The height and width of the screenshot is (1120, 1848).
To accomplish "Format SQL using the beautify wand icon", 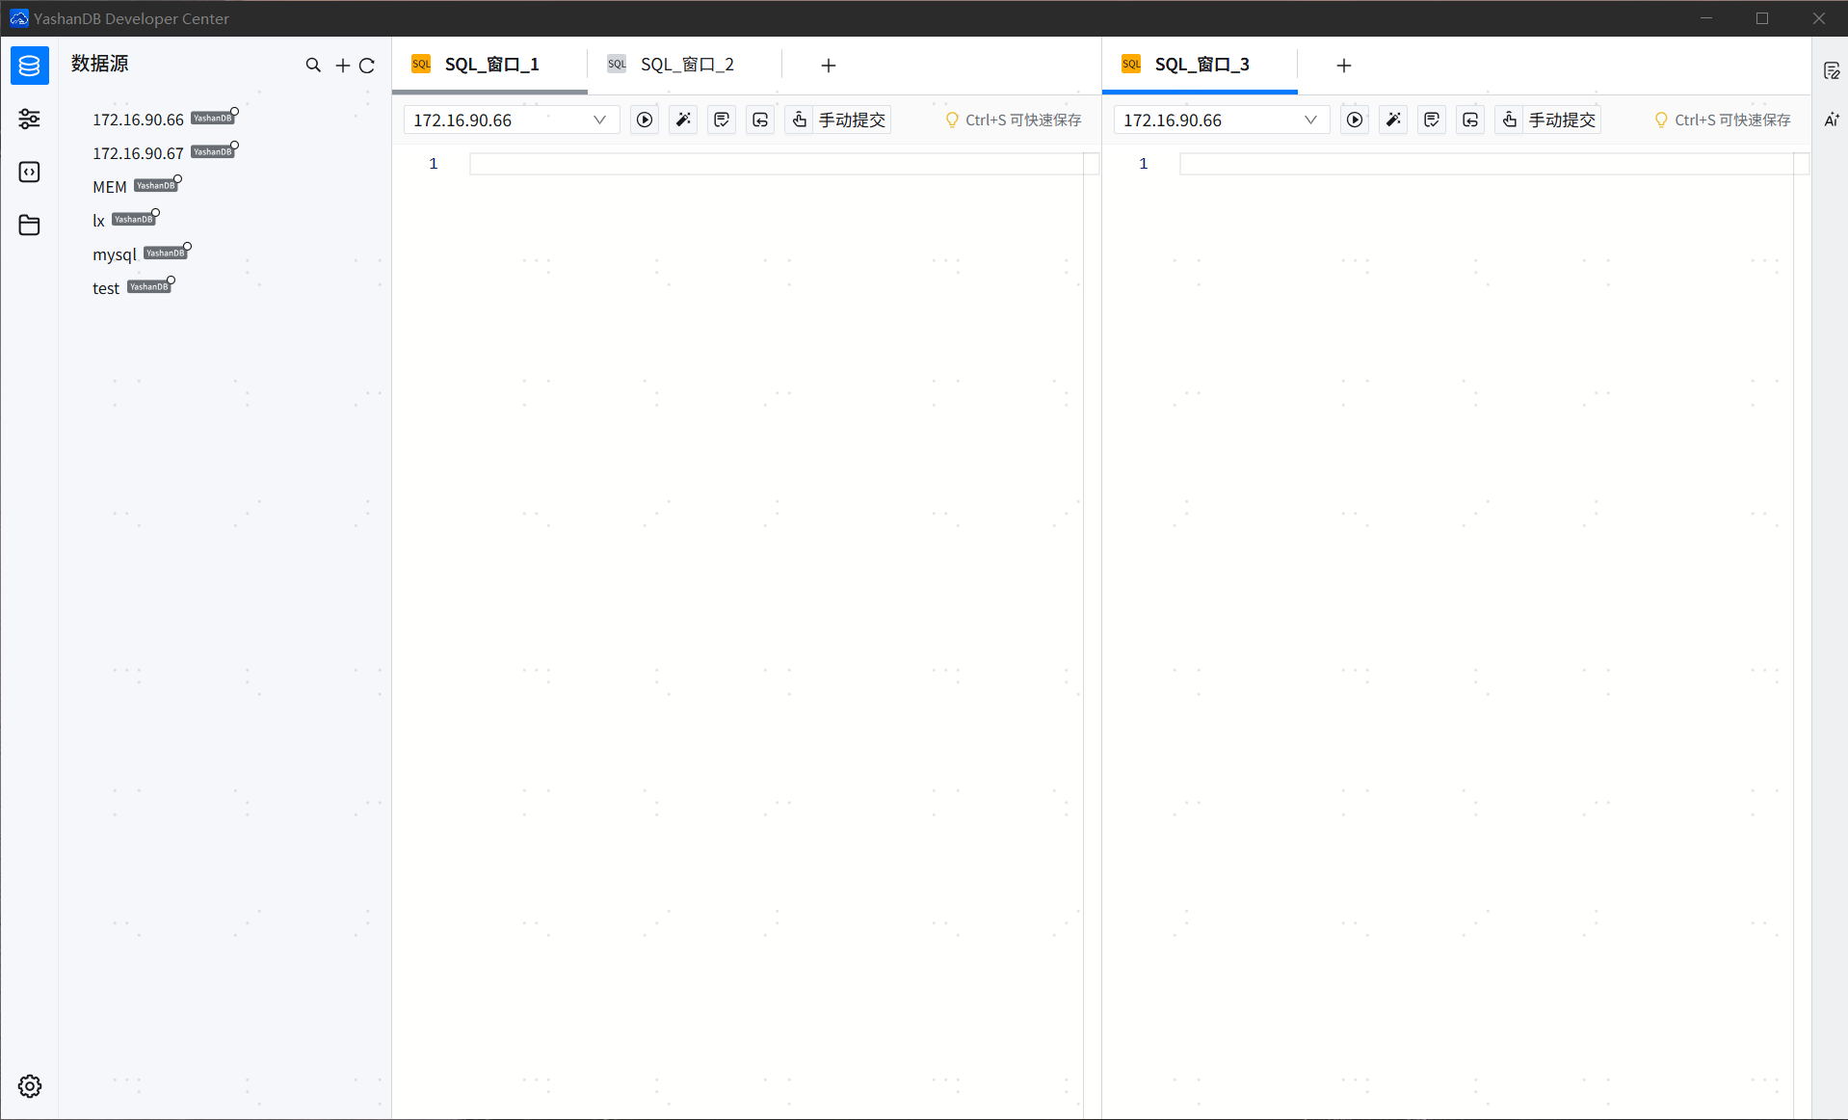I will (x=682, y=120).
